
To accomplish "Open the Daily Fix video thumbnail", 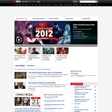I will (22, 101).
